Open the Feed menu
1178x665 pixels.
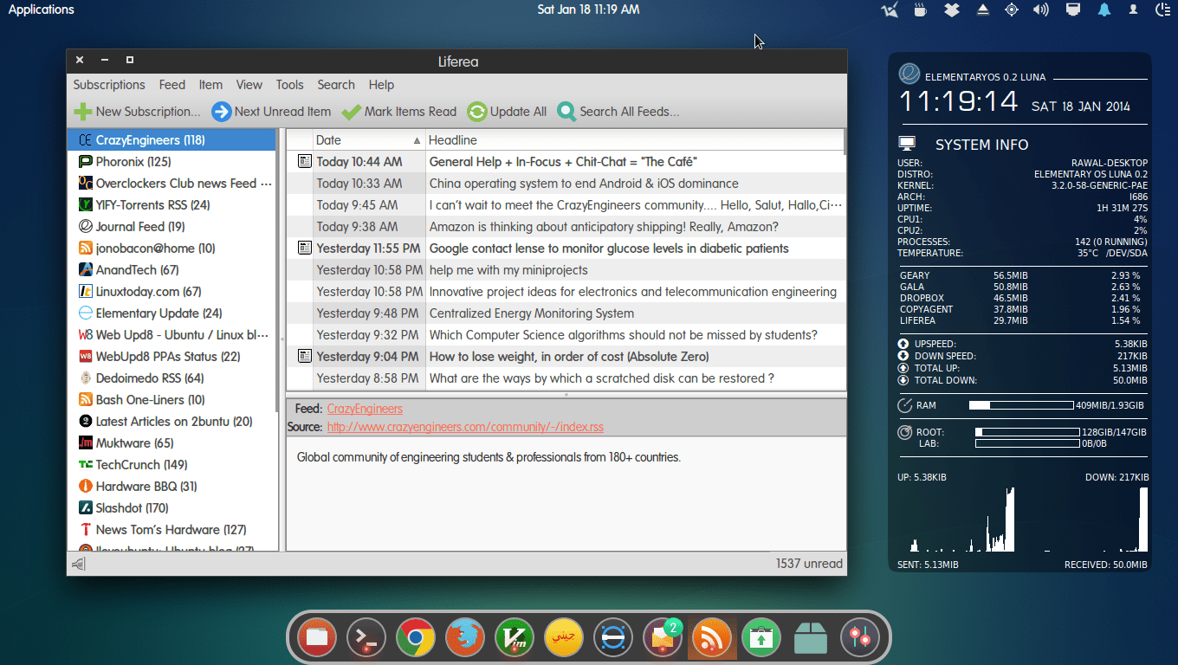172,85
